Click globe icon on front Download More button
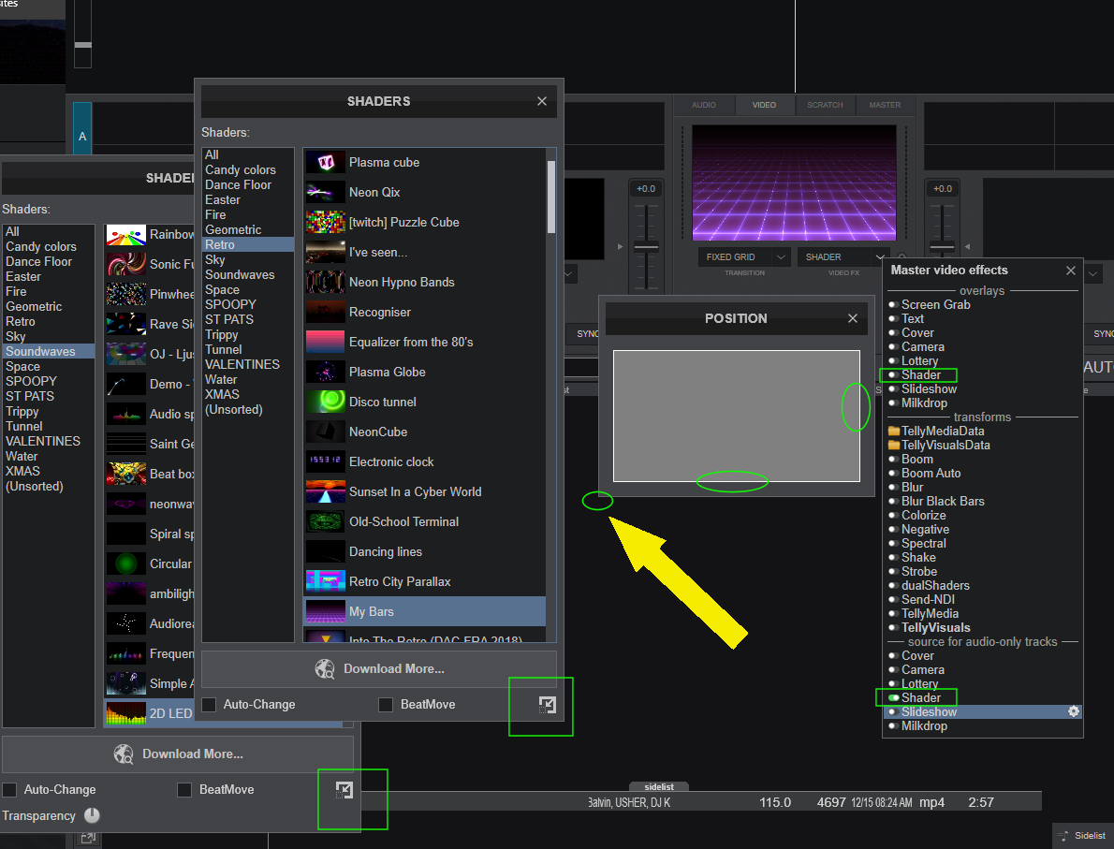 pyautogui.click(x=326, y=668)
